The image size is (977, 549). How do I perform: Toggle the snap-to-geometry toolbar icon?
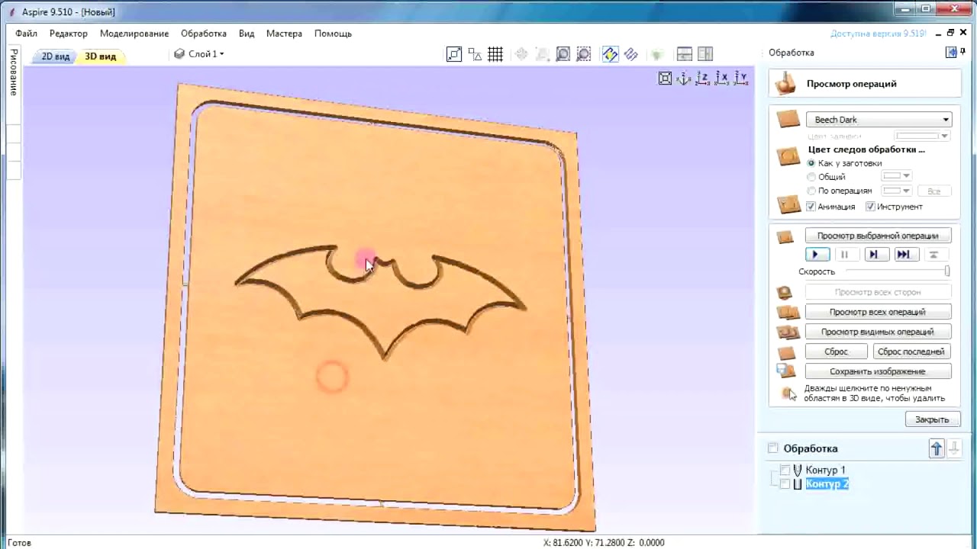point(475,54)
